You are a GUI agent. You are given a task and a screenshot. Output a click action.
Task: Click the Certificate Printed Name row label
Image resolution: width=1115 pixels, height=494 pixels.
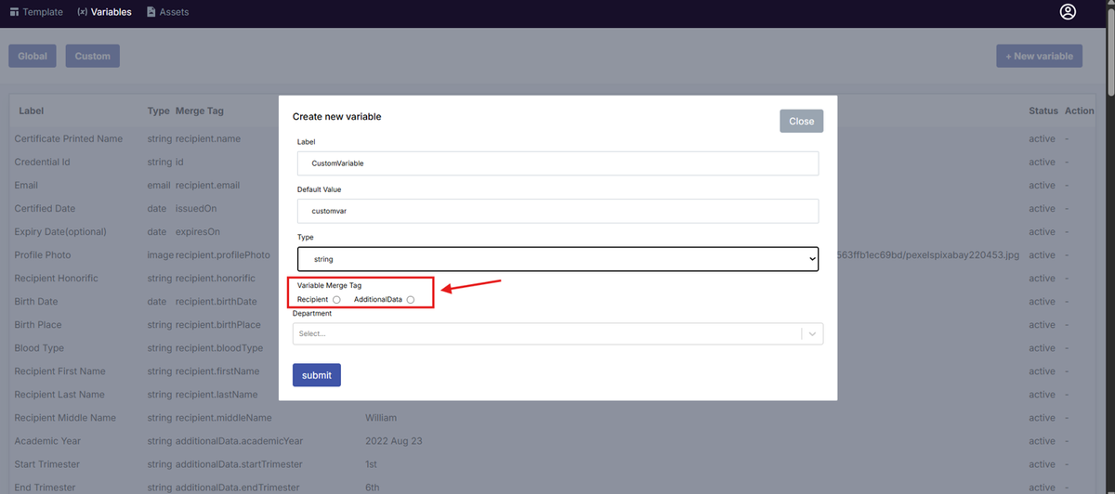coord(69,138)
